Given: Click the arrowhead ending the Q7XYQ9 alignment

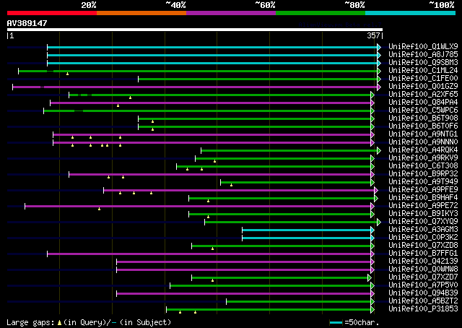Looking at the screenshot, I should point(379,222).
